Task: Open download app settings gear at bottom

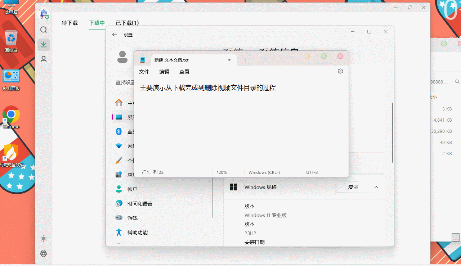Action: (x=44, y=254)
